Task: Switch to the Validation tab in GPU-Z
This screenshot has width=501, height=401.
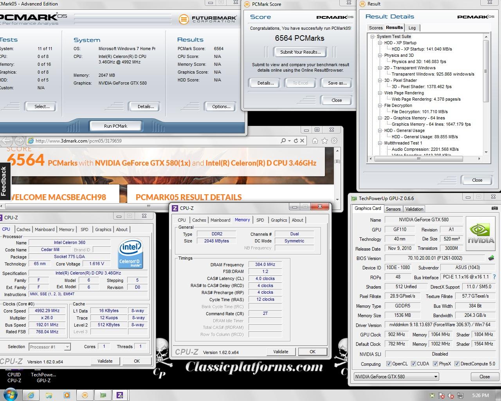Action: pyautogui.click(x=414, y=209)
